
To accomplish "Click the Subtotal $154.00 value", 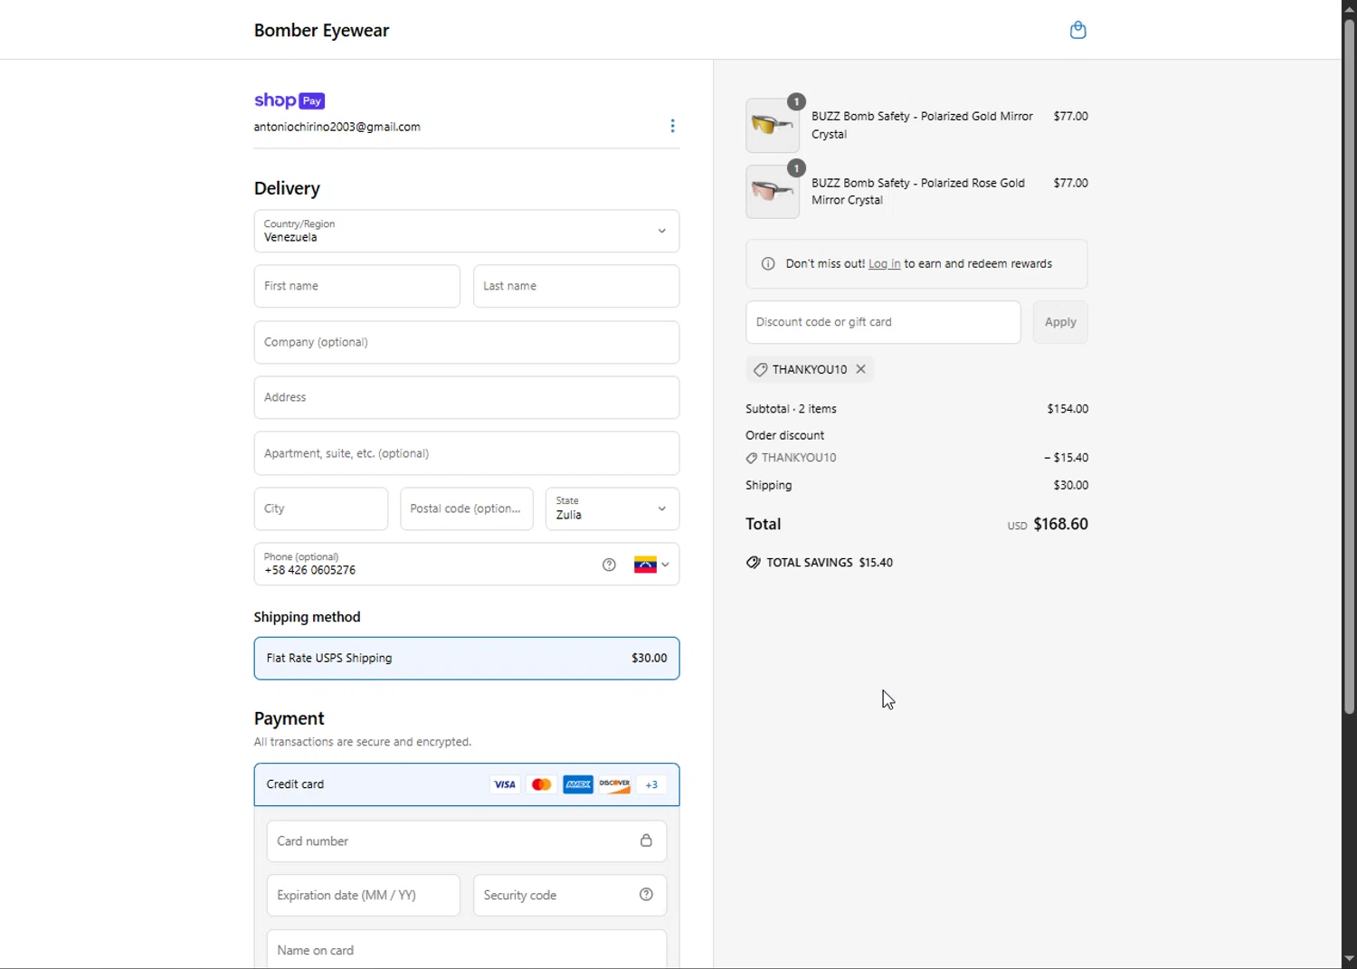I will click(x=1068, y=409).
